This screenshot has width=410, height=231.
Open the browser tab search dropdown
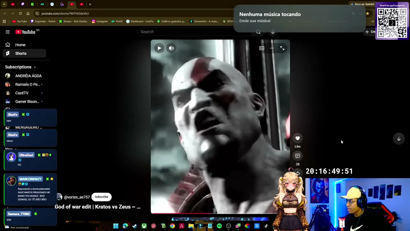pos(4,4)
